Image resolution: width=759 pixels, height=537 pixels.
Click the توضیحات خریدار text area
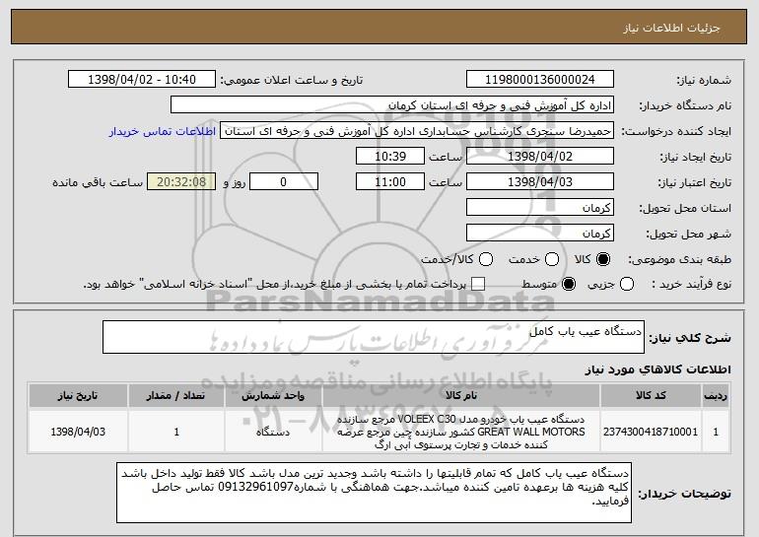[374, 493]
